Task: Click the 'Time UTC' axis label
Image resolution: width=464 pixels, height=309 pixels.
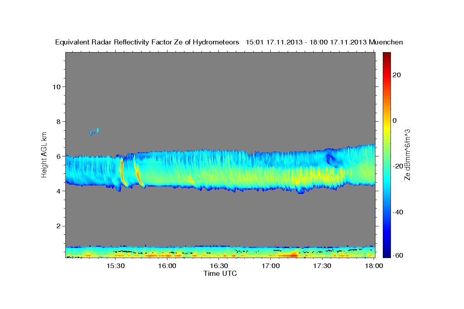Action: point(220,273)
